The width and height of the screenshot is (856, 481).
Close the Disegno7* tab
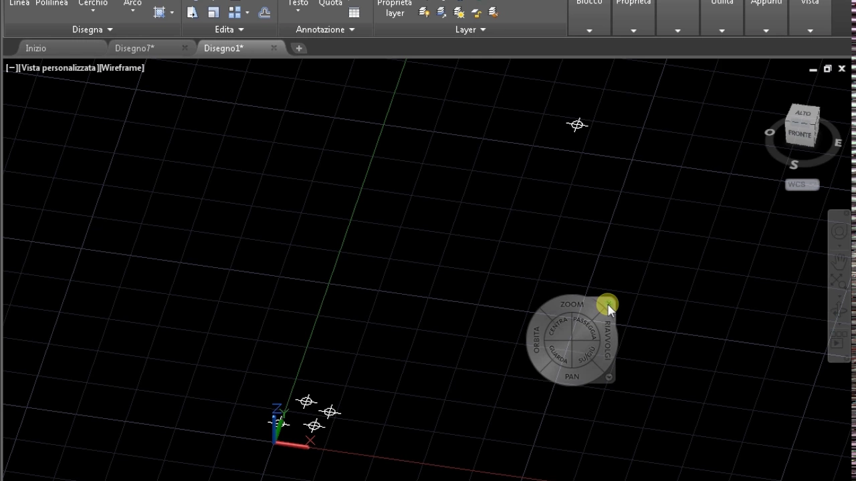pyautogui.click(x=185, y=48)
